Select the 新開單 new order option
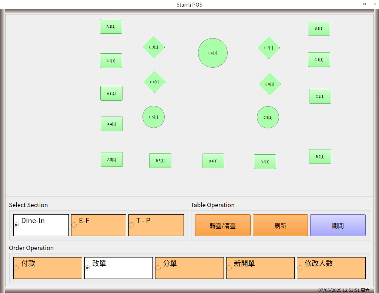 pyautogui.click(x=260, y=268)
